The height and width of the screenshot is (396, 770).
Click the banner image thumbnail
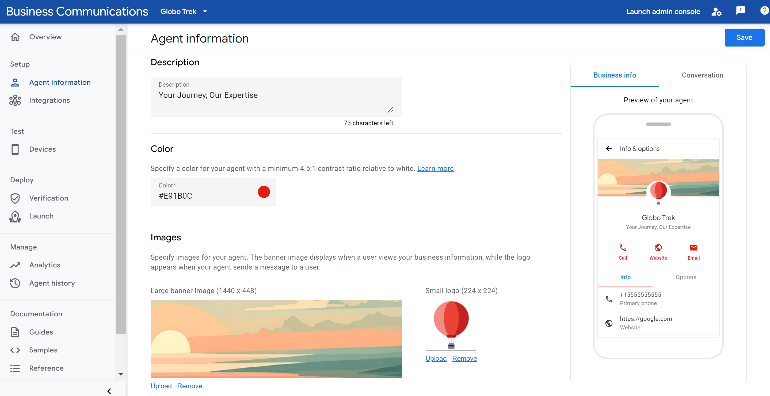coord(276,339)
